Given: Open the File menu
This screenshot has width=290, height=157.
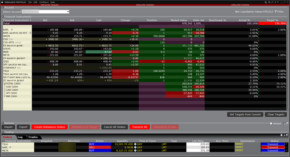Looking at the screenshot, I should point(30,2).
